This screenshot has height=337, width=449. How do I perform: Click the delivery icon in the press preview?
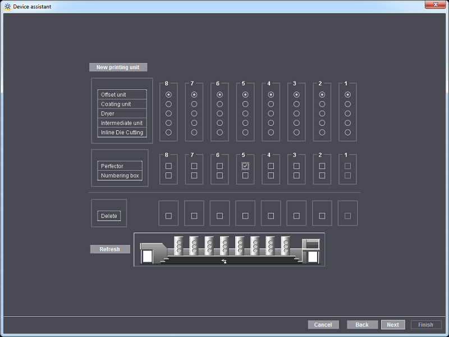[x=310, y=252]
